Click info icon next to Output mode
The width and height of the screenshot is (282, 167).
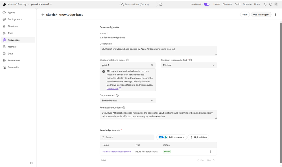117,96
